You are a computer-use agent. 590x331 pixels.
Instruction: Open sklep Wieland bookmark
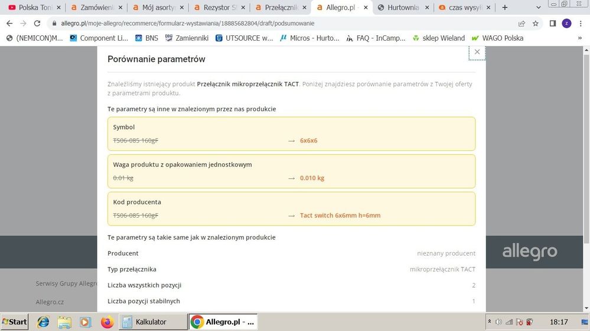[x=438, y=38]
